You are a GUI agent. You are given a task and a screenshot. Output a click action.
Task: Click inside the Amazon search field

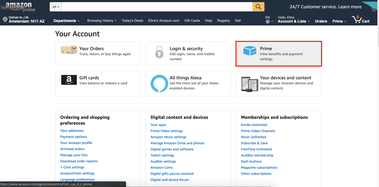tap(157, 7)
